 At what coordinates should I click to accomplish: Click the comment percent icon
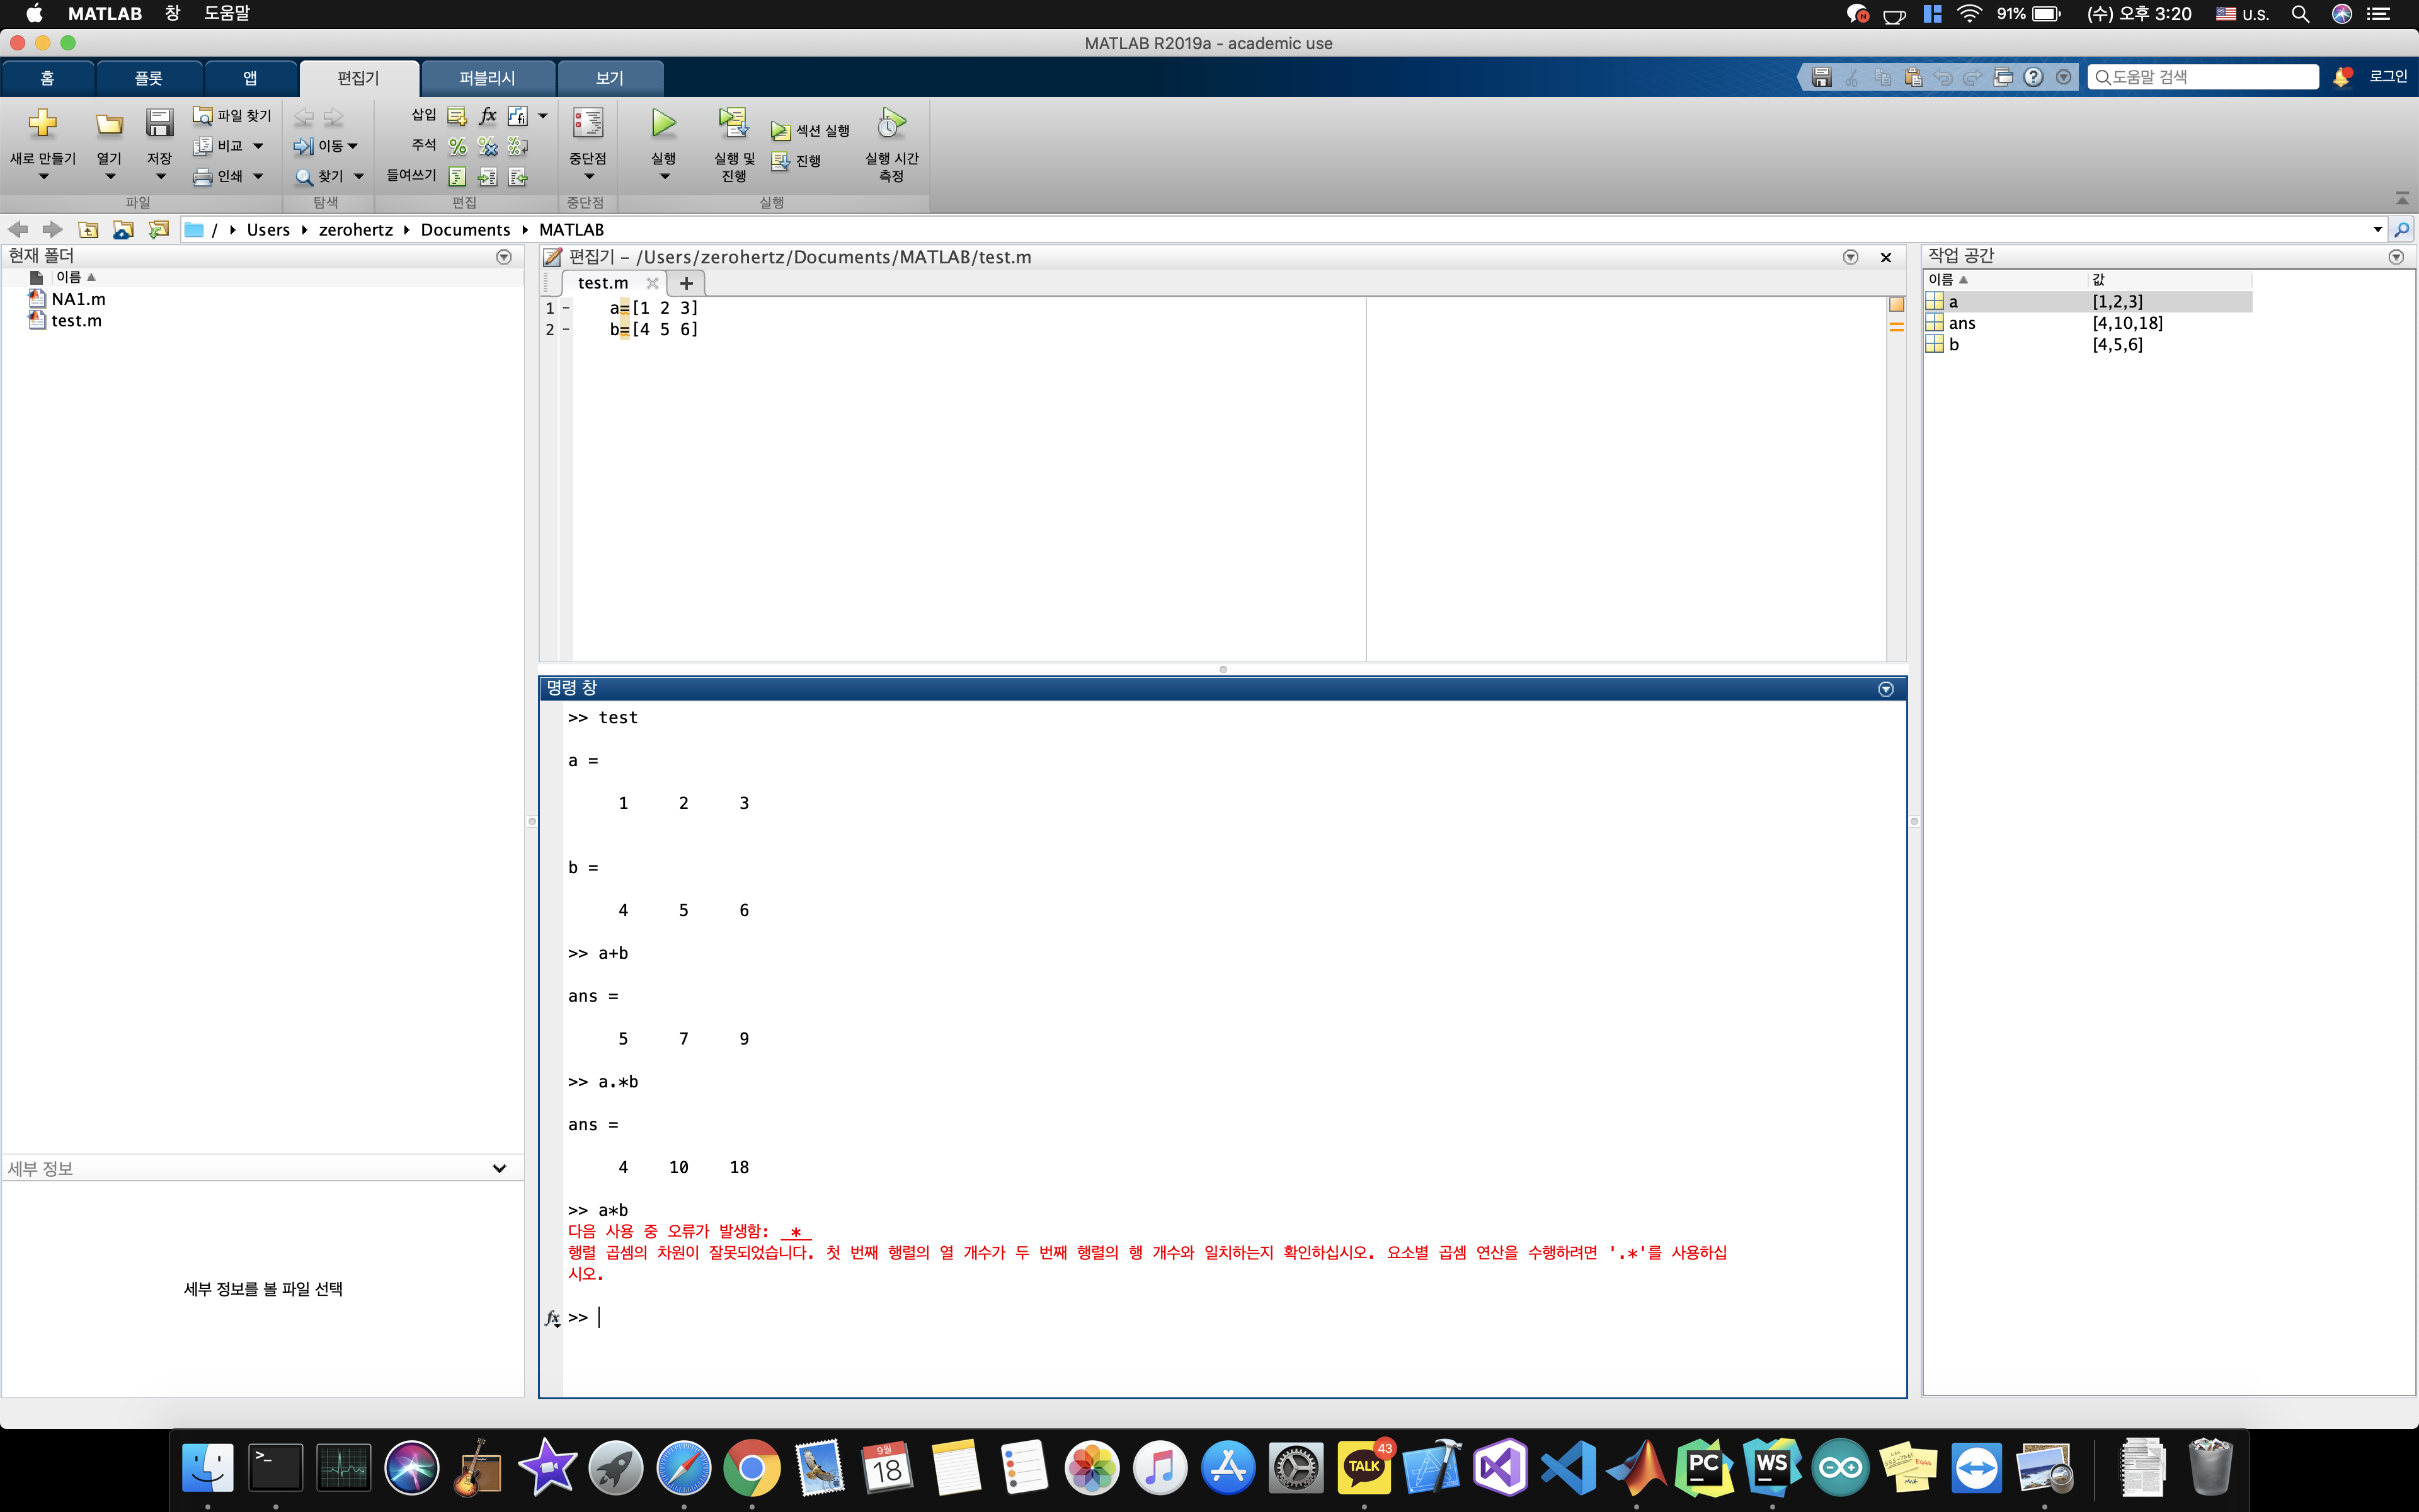(x=457, y=146)
